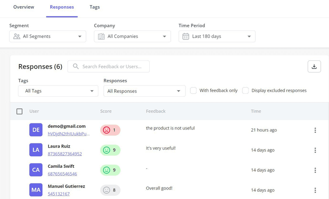Tick the select all checkbox in table header

coord(19,111)
